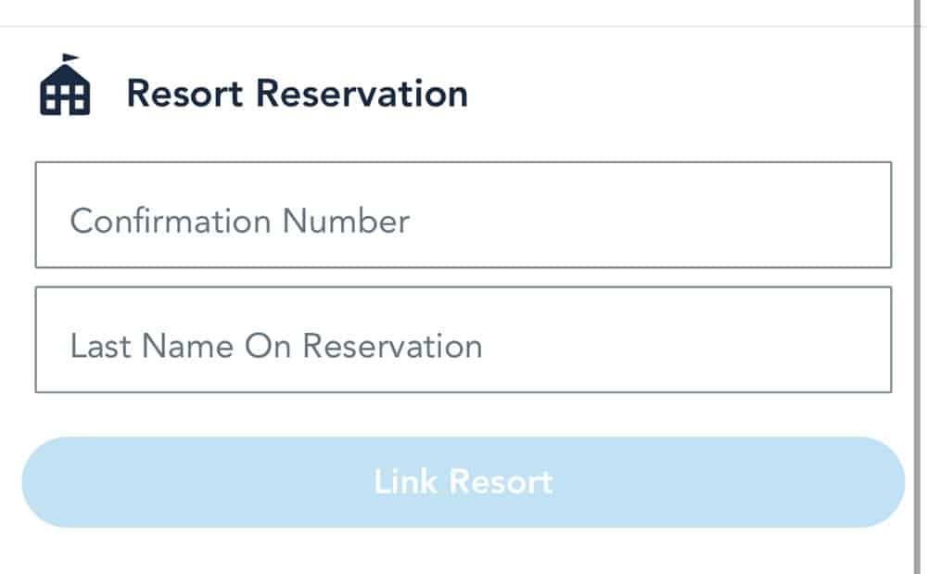Select the light blue pill-shaped Link Resort button
The height and width of the screenshot is (574, 927).
[463, 482]
